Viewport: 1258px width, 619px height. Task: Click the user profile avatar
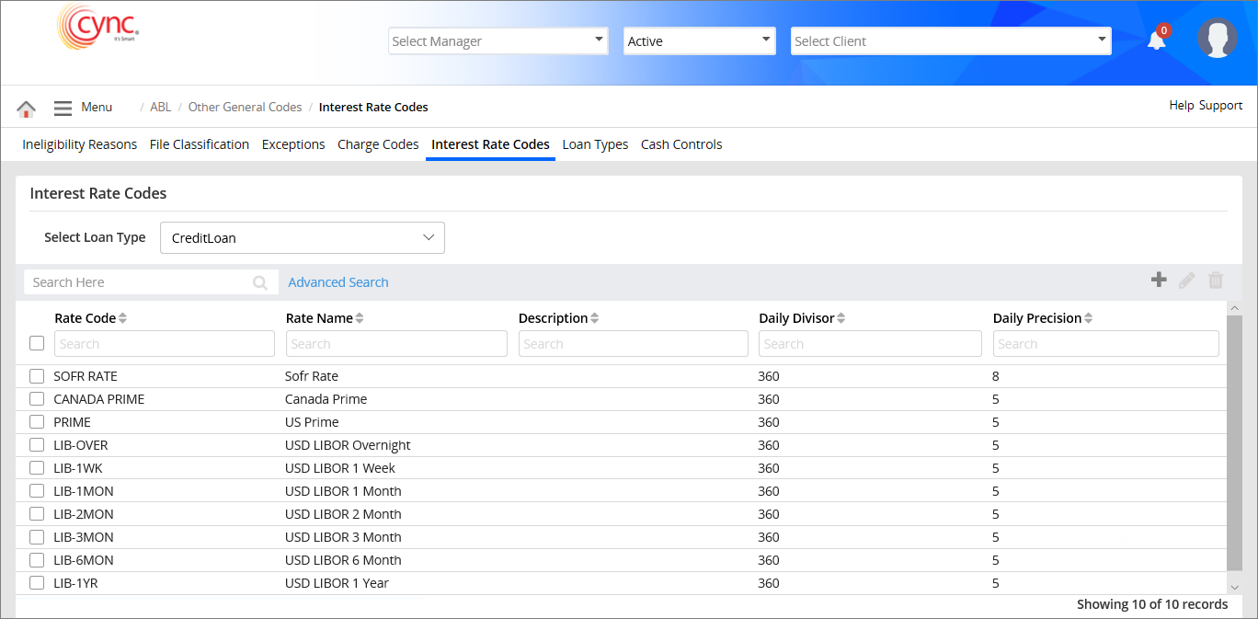point(1217,39)
